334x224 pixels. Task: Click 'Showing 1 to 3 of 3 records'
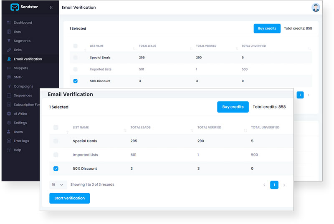click(92, 184)
